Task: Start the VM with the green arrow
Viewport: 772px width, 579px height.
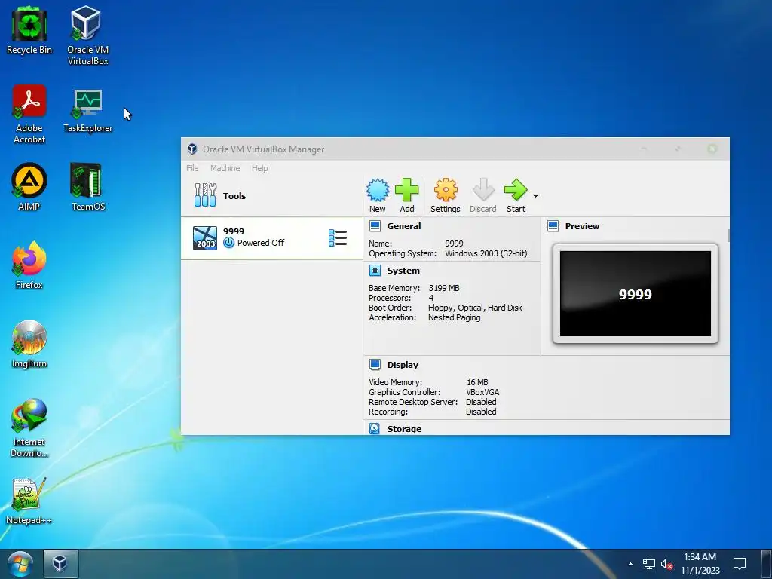Action: point(516,190)
